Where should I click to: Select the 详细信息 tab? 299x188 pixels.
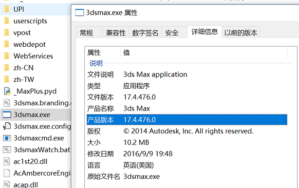[x=205, y=32]
